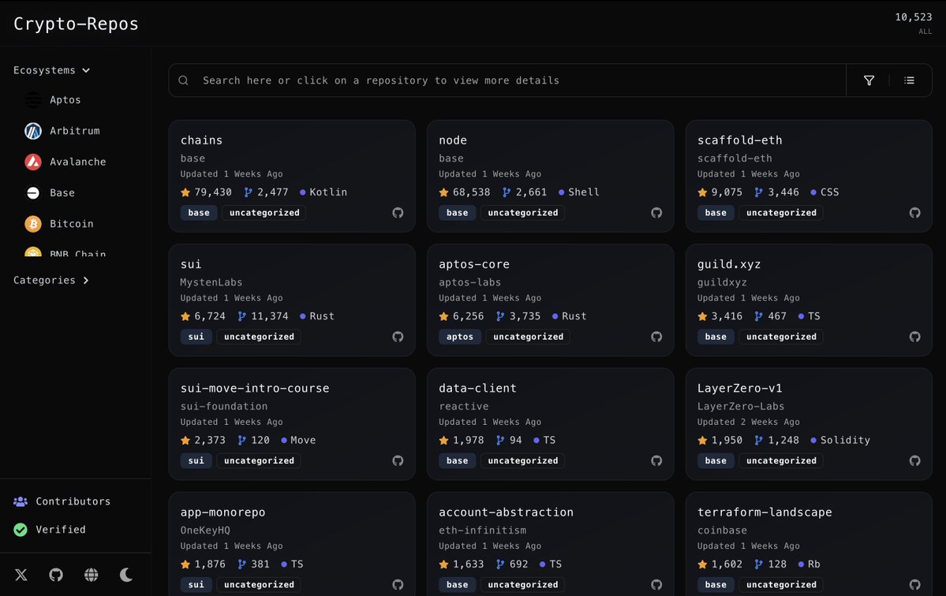Click 11,374 forks on sui card
The image size is (946, 596).
[x=263, y=316]
